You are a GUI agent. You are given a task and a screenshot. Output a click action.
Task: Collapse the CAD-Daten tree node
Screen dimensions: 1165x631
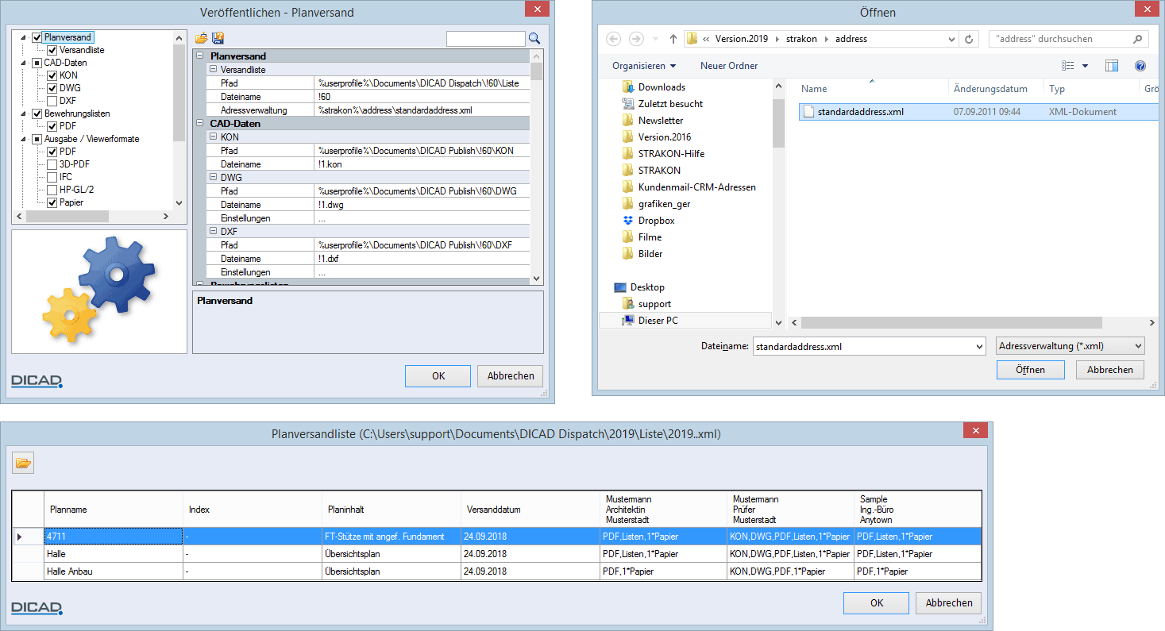(x=24, y=63)
